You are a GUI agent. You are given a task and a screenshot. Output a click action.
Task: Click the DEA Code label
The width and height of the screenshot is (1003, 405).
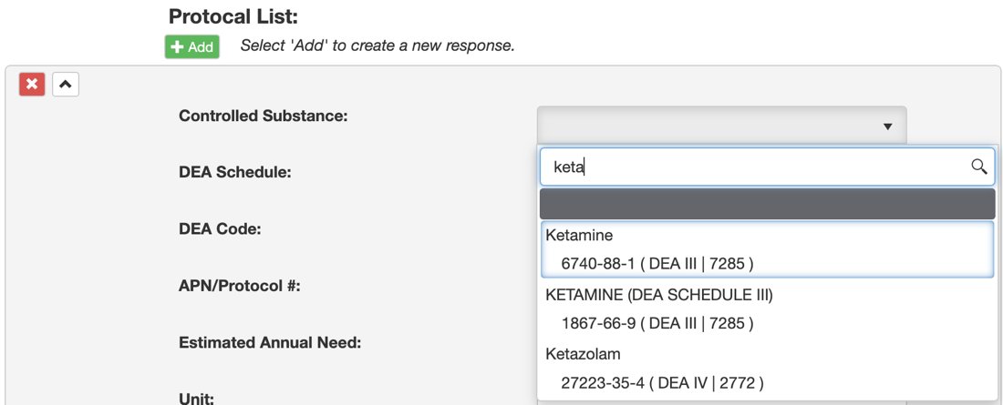(x=220, y=228)
